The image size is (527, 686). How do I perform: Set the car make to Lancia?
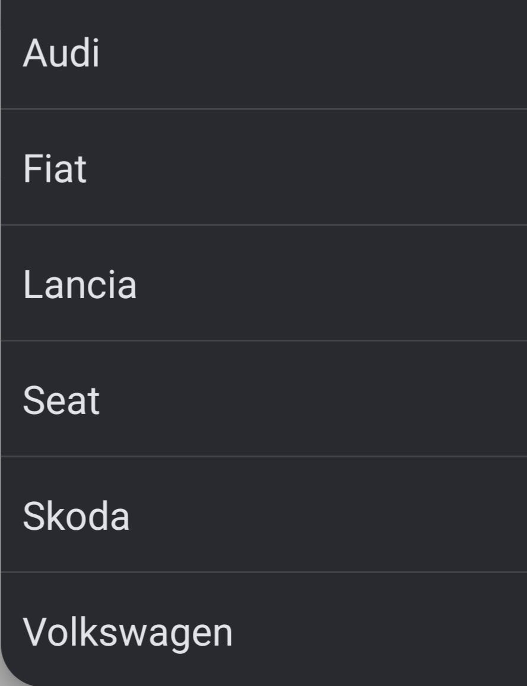click(80, 284)
